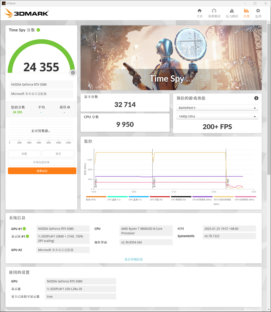Click the orange 再次运行 button
Image resolution: width=271 pixels, height=312 pixels.
pyautogui.click(x=42, y=171)
